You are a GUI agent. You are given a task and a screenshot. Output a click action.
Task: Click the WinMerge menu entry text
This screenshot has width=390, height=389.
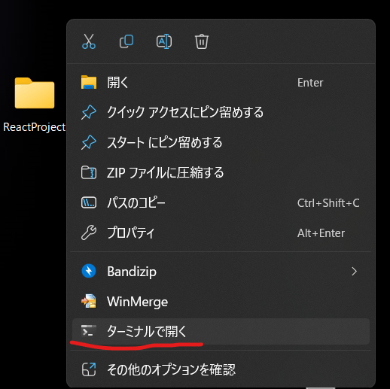point(137,302)
